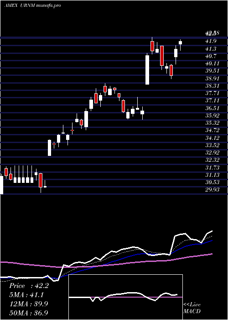Image resolution: width=228 pixels, height=320 pixels.
Task: Select the 37.11 price axis label
Action: 212,101
